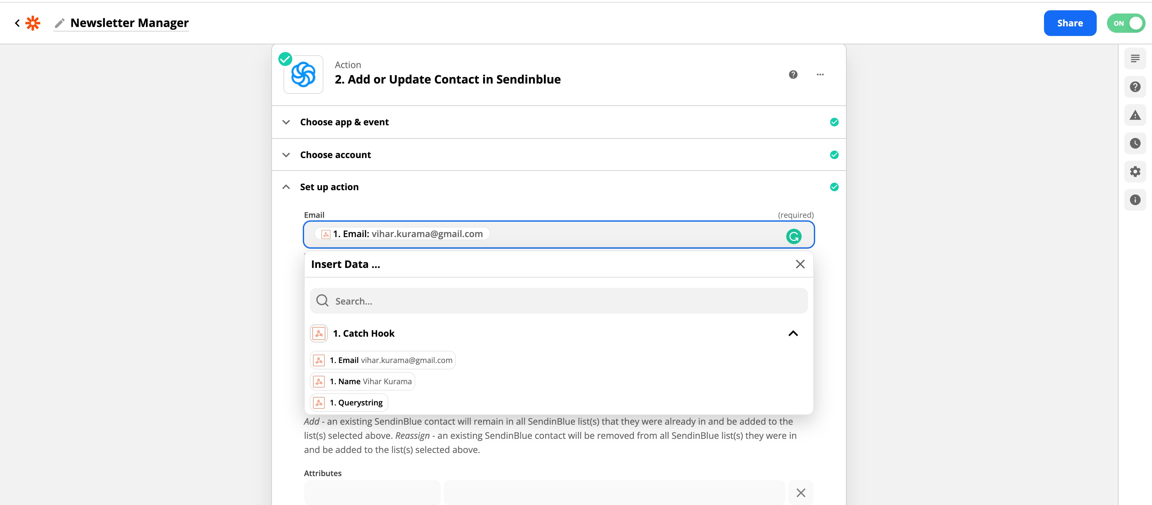The height and width of the screenshot is (505, 1152).
Task: Click the Grammarly icon in the Email field
Action: click(793, 236)
